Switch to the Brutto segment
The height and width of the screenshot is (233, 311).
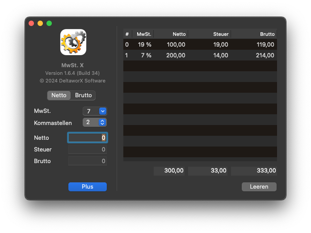[83, 95]
